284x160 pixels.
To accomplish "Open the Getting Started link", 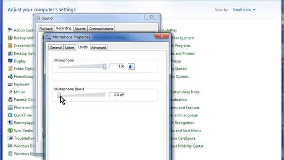I will point(179,69).
